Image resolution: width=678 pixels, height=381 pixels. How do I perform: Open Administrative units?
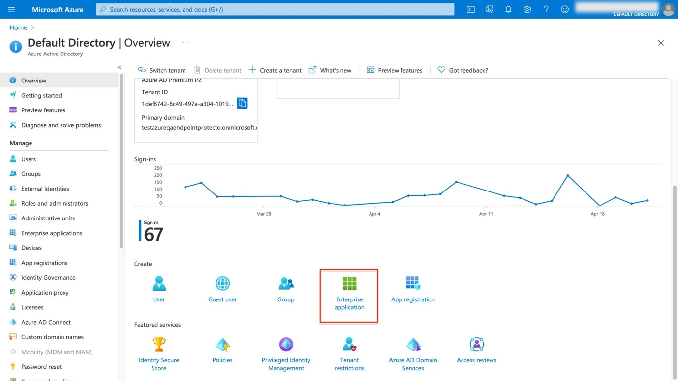[x=59, y=218]
